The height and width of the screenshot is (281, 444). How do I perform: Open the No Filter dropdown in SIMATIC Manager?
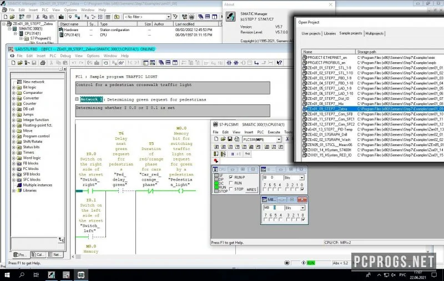click(168, 17)
